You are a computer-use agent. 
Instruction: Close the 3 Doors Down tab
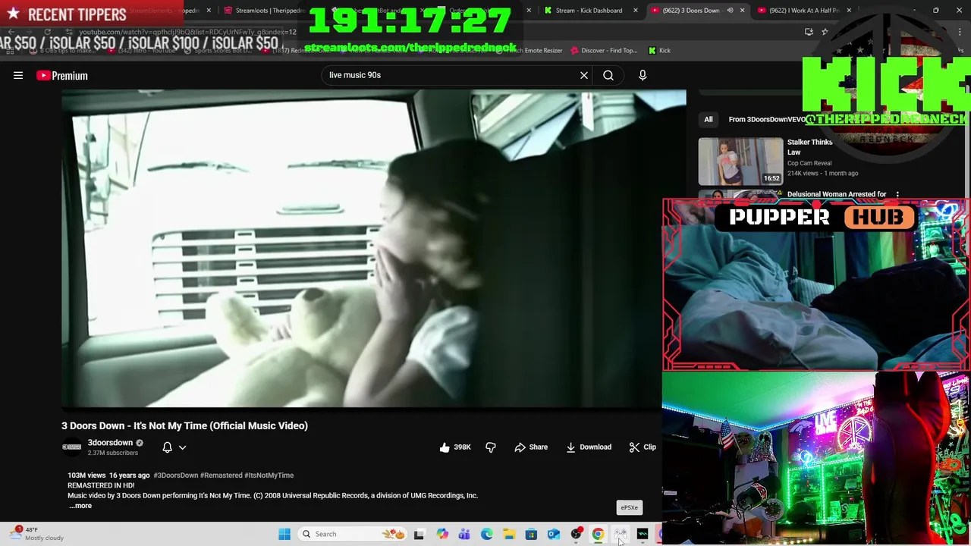pyautogui.click(x=742, y=11)
